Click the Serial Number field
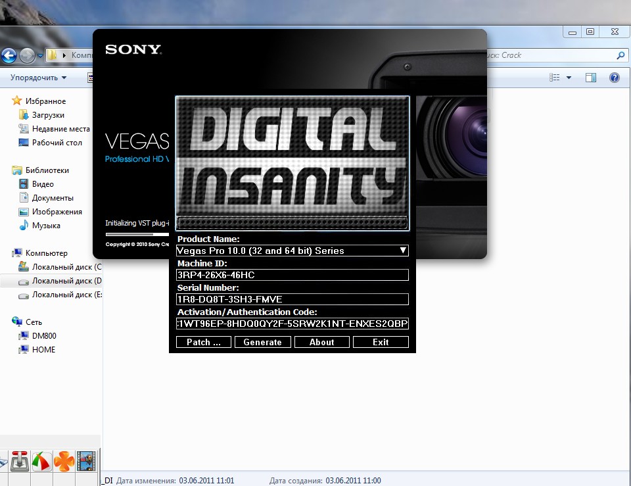The width and height of the screenshot is (631, 486). [292, 299]
